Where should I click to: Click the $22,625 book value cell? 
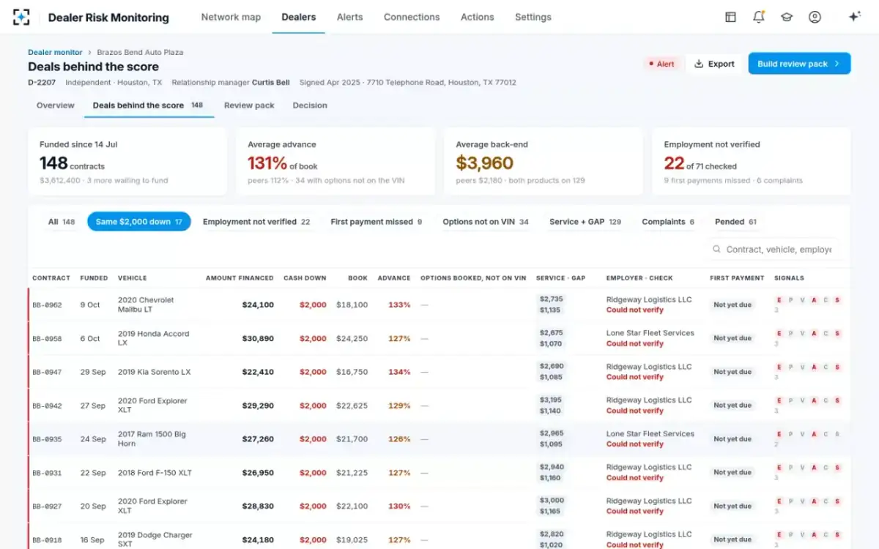(x=352, y=406)
